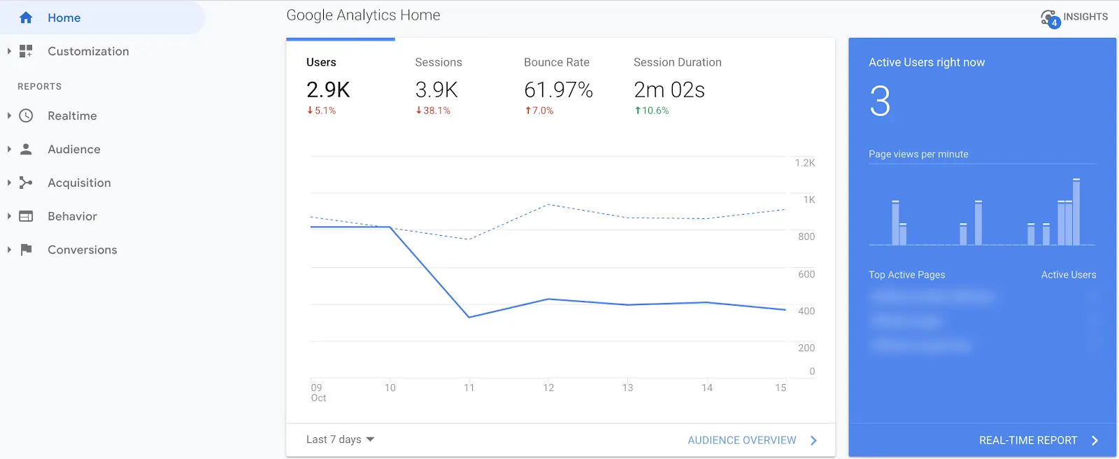The height and width of the screenshot is (459, 1119).
Task: Click the active users count 3
Action: click(880, 101)
